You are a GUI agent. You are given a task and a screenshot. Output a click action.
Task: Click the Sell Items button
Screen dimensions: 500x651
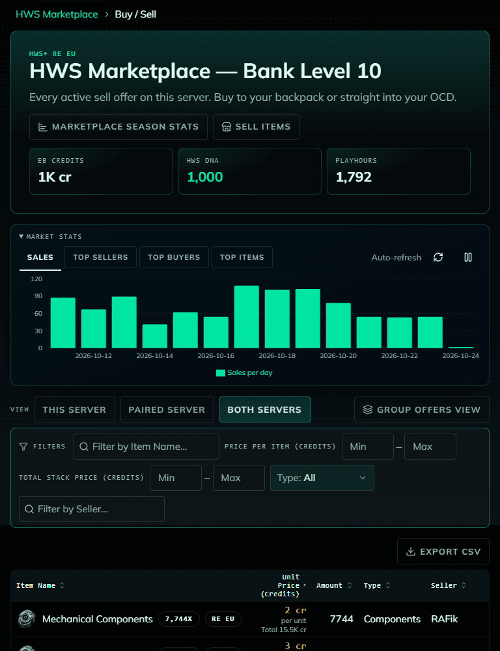[256, 127]
